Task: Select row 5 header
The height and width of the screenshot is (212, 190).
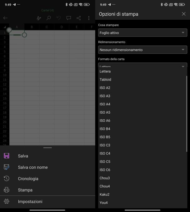Action: (5, 52)
